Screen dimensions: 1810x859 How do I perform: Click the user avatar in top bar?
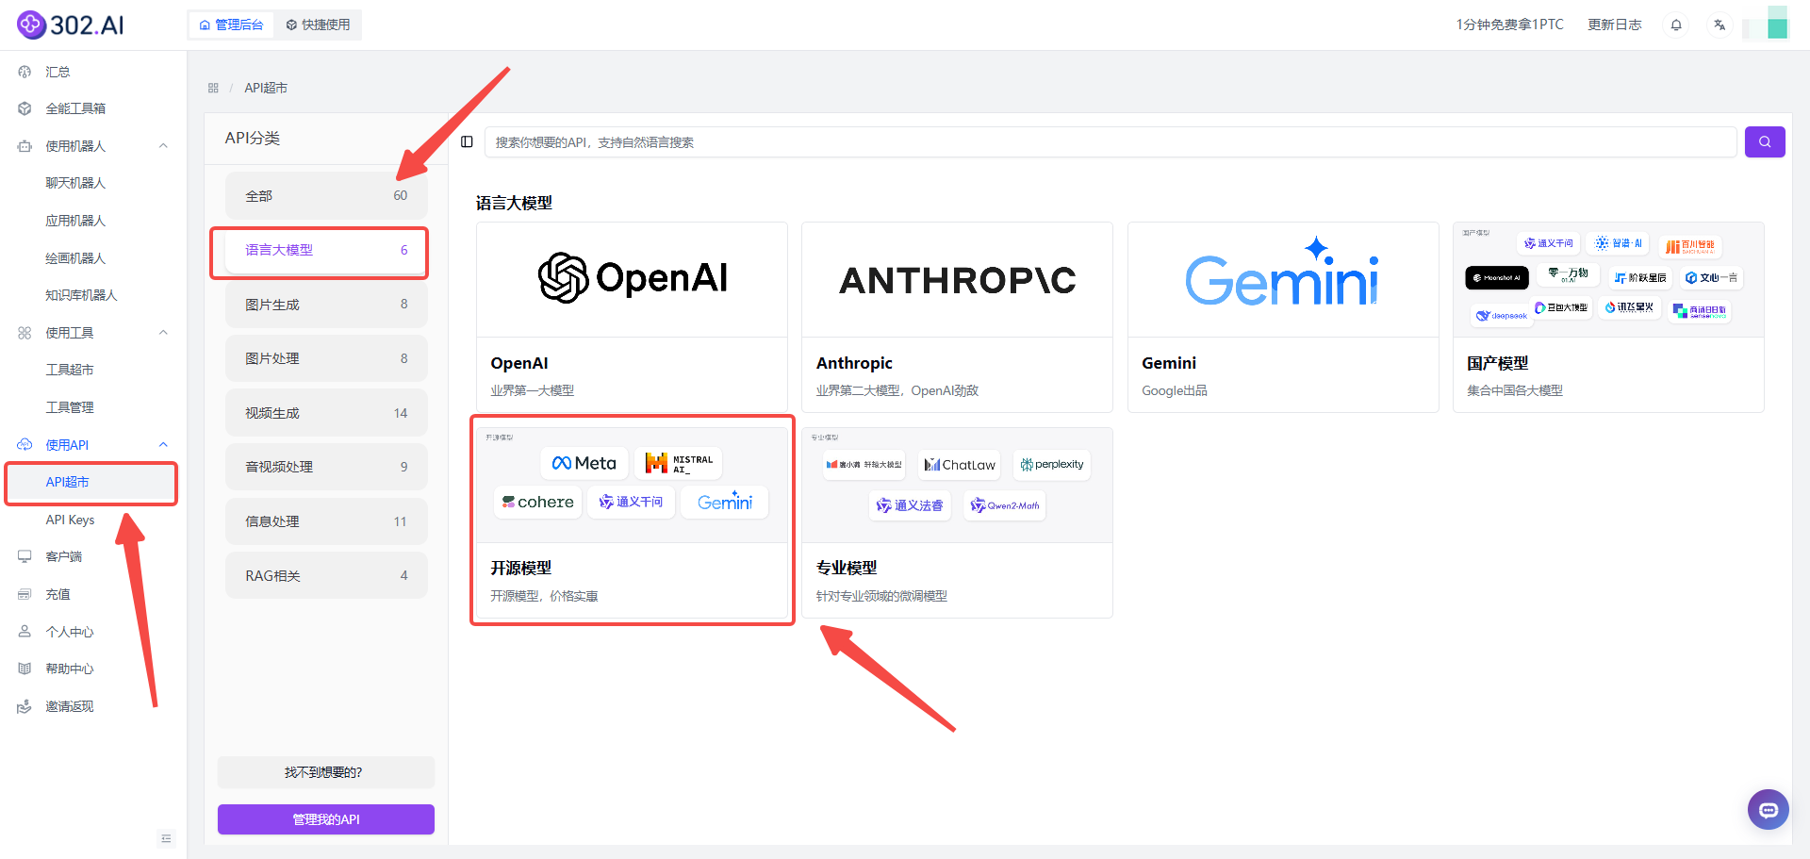(x=1766, y=25)
